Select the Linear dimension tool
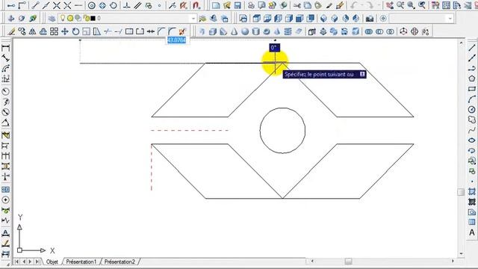Image resolution: width=478 pixels, height=269 pixels. point(5,48)
